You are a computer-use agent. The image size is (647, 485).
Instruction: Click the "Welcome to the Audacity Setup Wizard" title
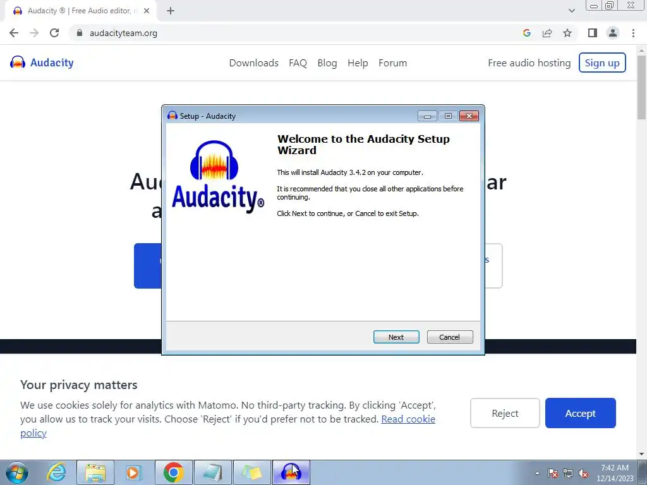(x=363, y=145)
